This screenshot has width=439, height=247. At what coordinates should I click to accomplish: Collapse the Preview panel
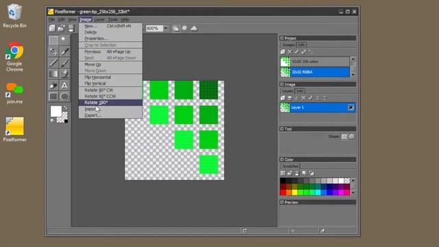click(282, 202)
